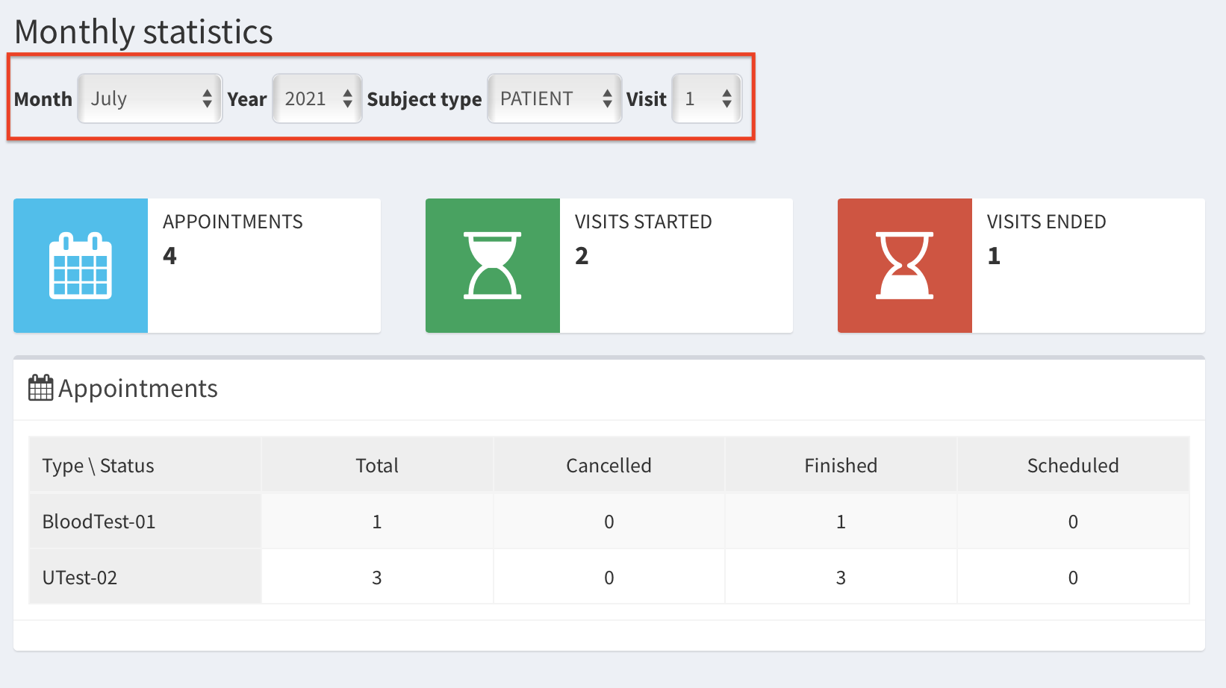Click the red hourglass Visits Ended icon
The height and width of the screenshot is (688, 1226).
(x=904, y=266)
